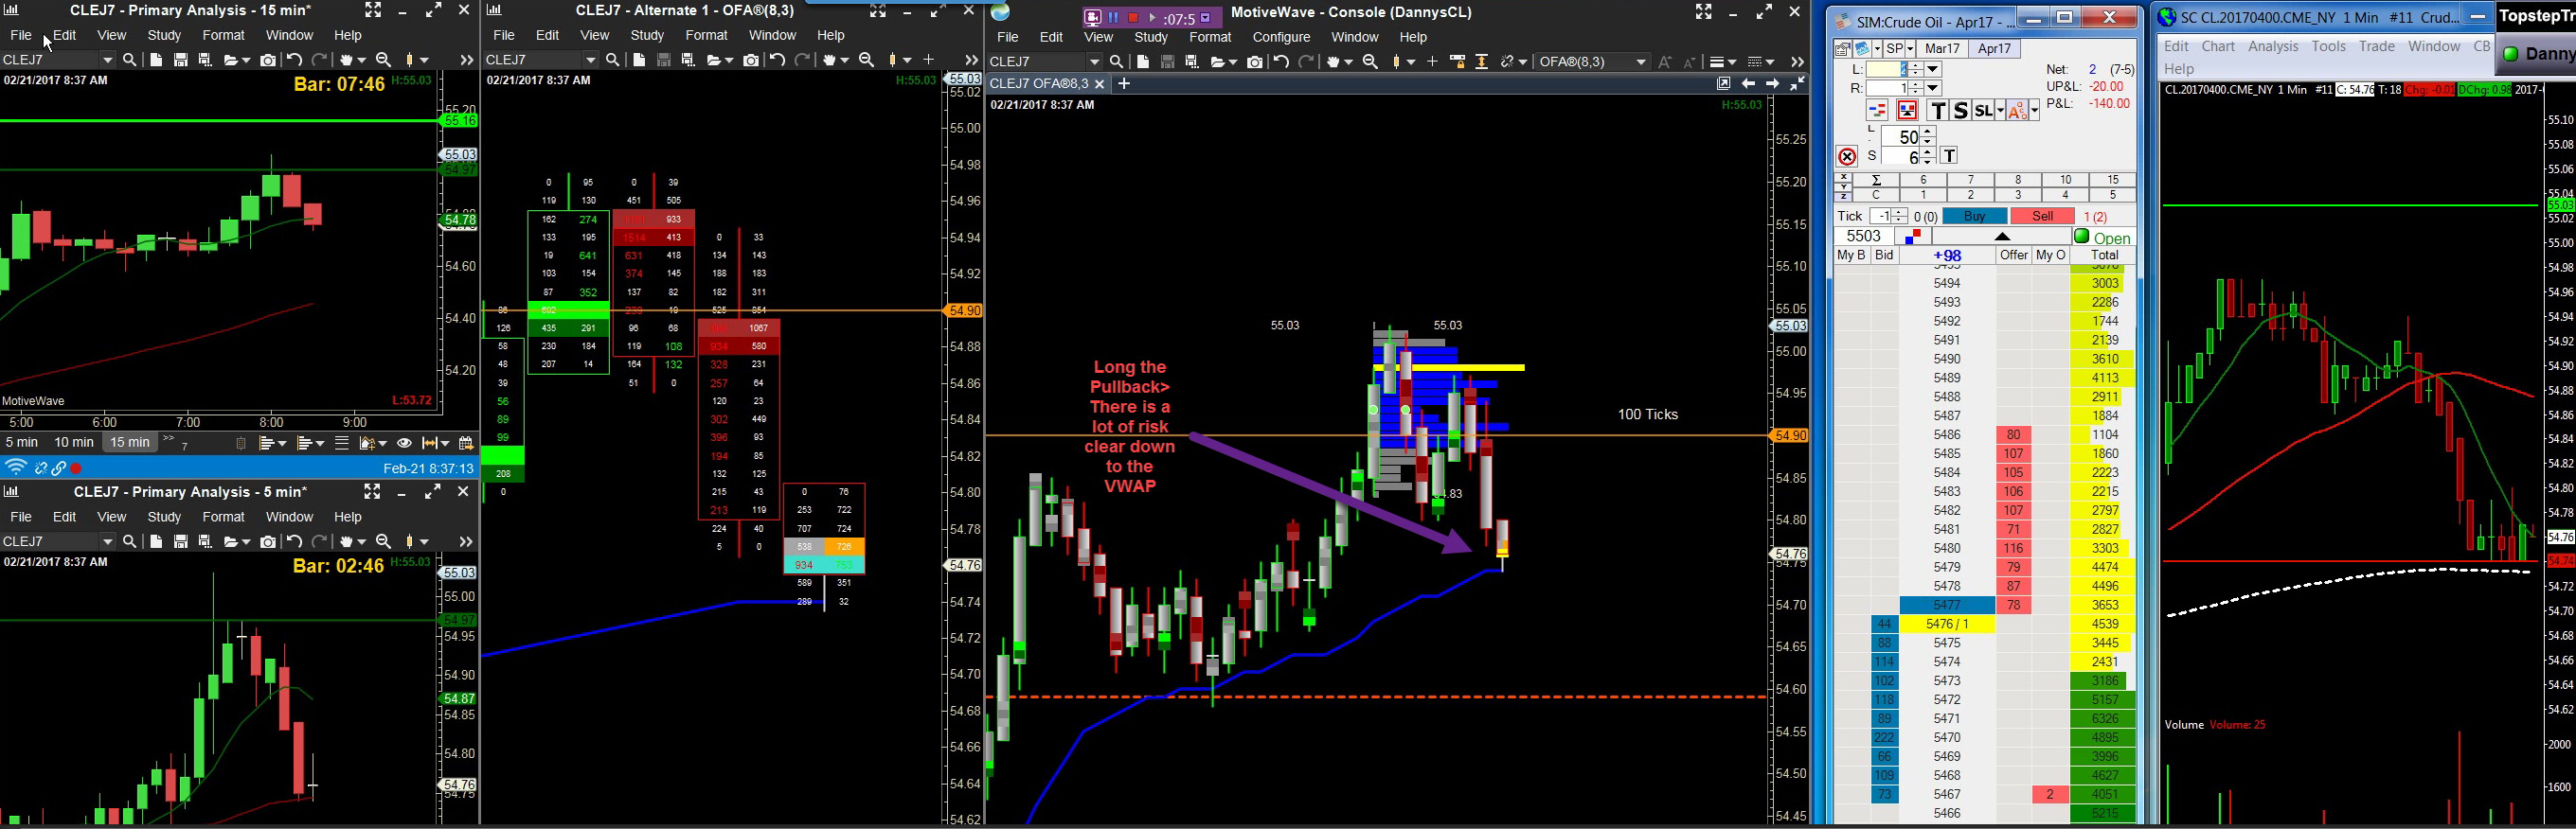2576x829 pixels.
Task: Click the undo icon in 5 min chart toolbar
Action: coord(294,541)
